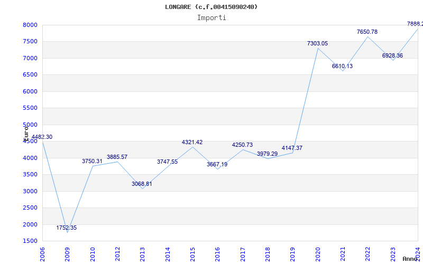The height and width of the screenshot is (264, 423).
Task: Click the chart title LONGARE (c.f.00415090240)
Action: click(x=211, y=7)
